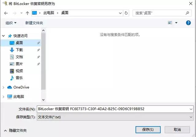This screenshot has width=196, height=137.
Task: Click 新建文件夹 in the toolbar
Action: [x=34, y=23]
